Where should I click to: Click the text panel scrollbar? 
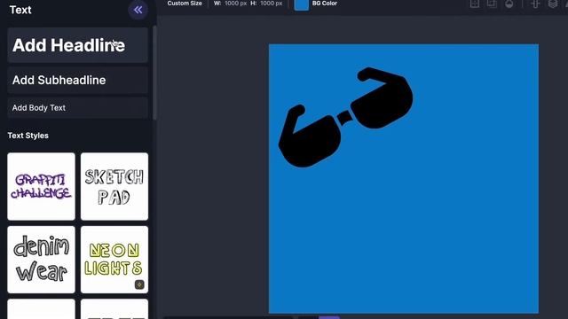point(154,73)
